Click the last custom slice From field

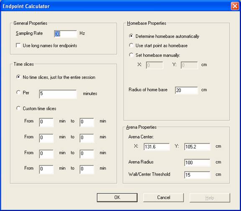click(x=46, y=170)
